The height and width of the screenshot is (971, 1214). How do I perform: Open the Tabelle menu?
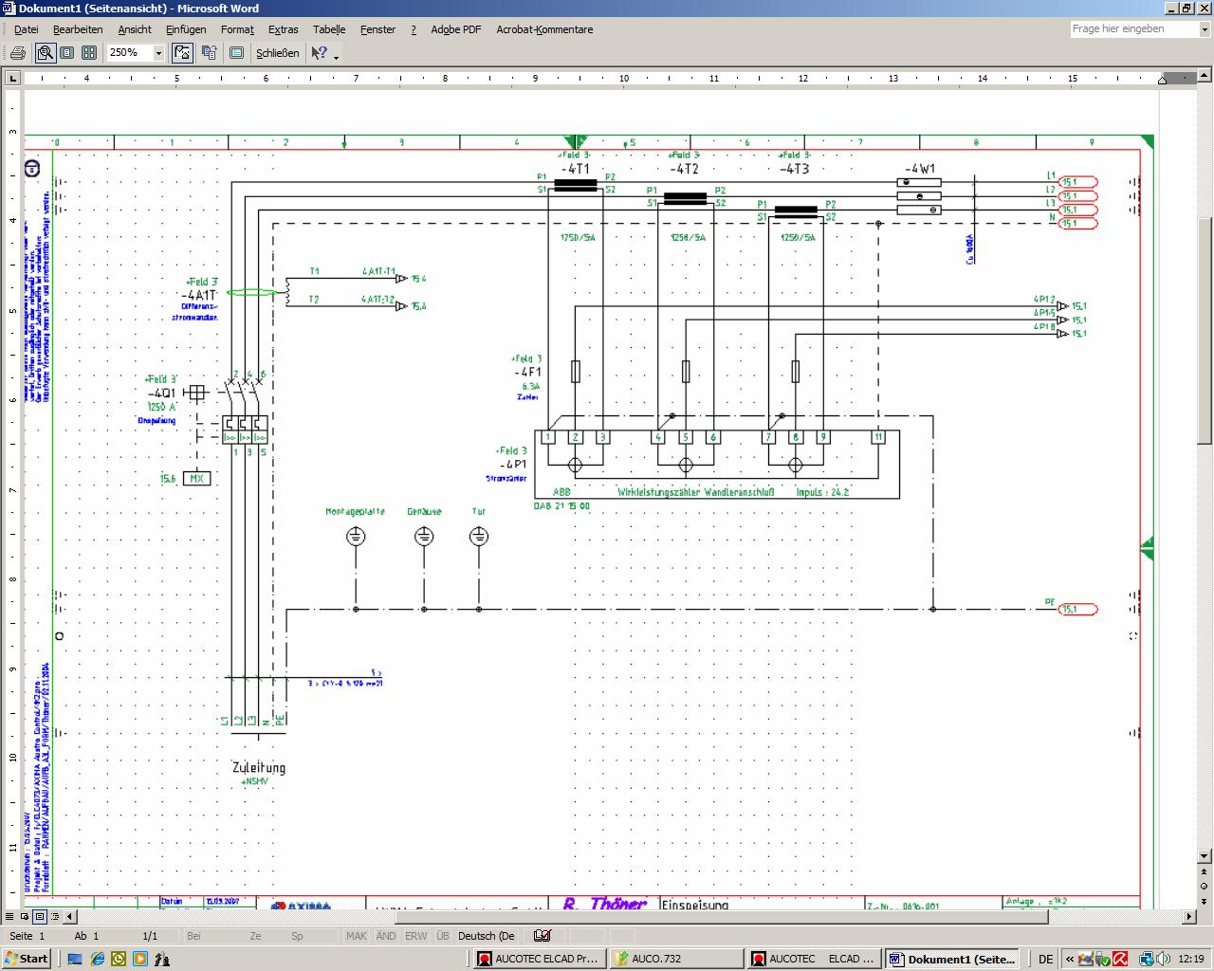[x=329, y=29]
